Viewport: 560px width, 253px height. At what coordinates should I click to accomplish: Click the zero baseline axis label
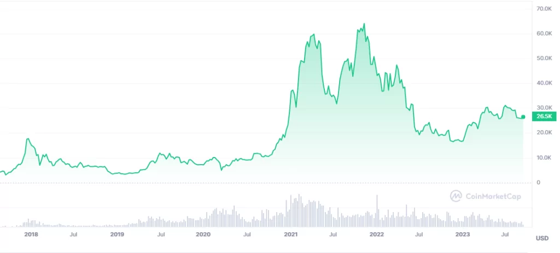click(x=538, y=183)
